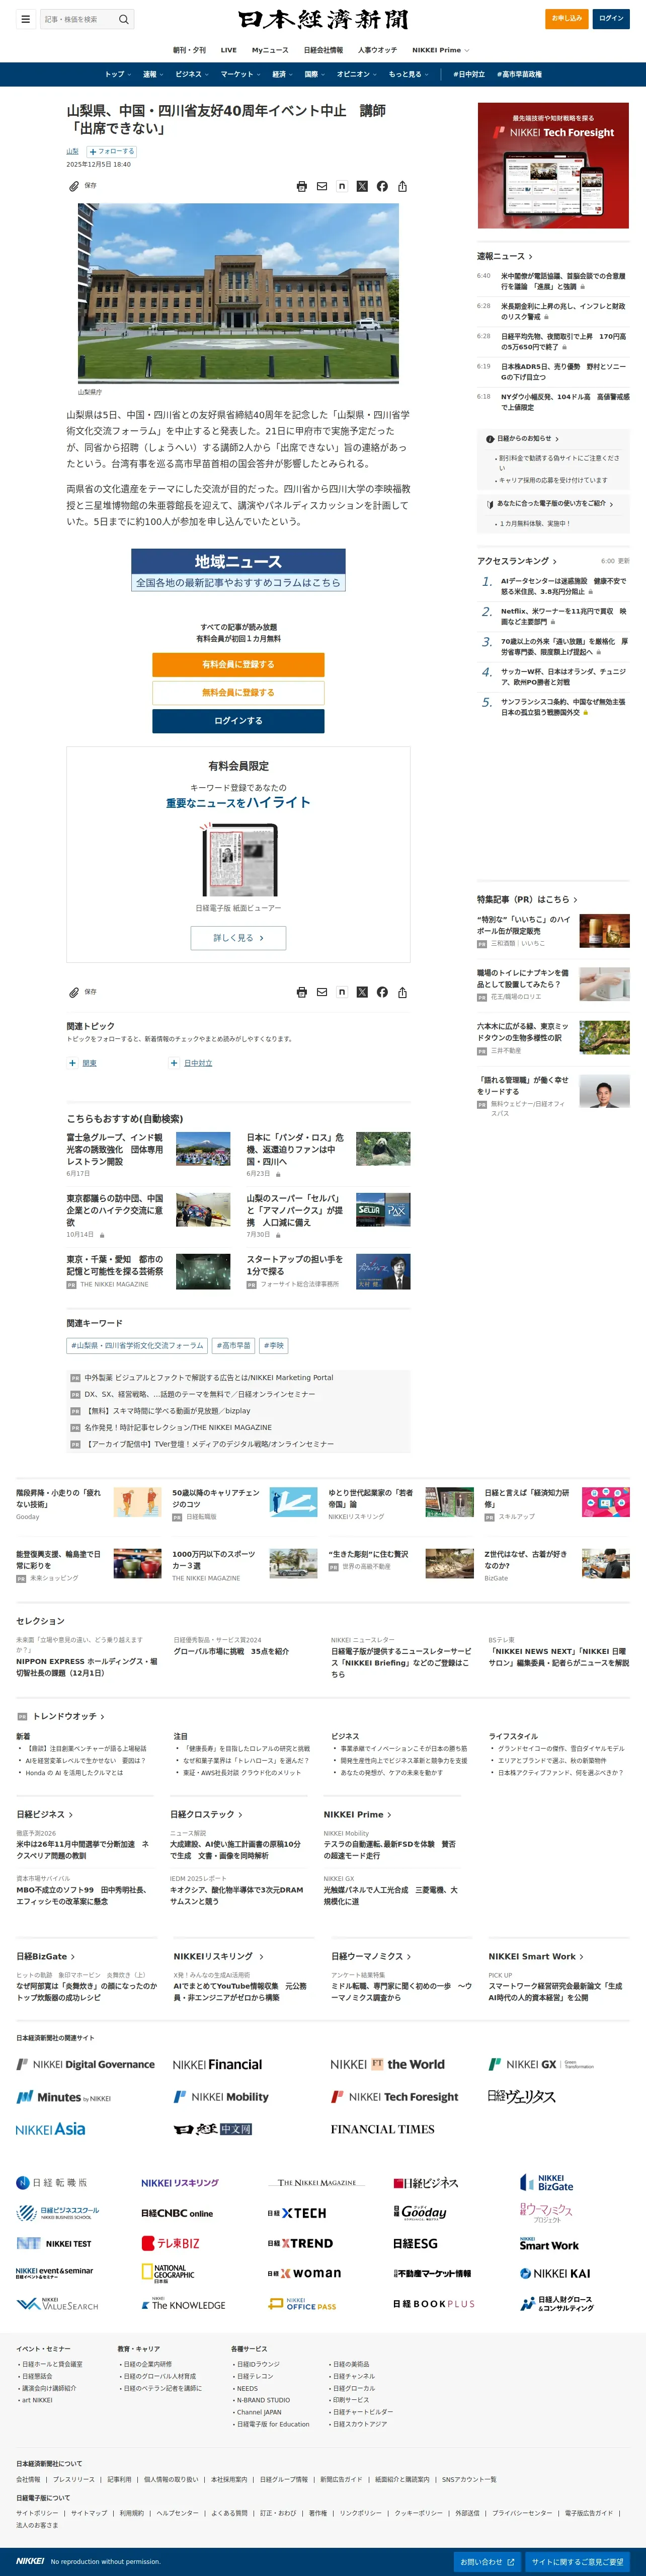The image size is (646, 2576).
Task: Open the 日経会社情報 header menu item
Action: click(x=323, y=50)
